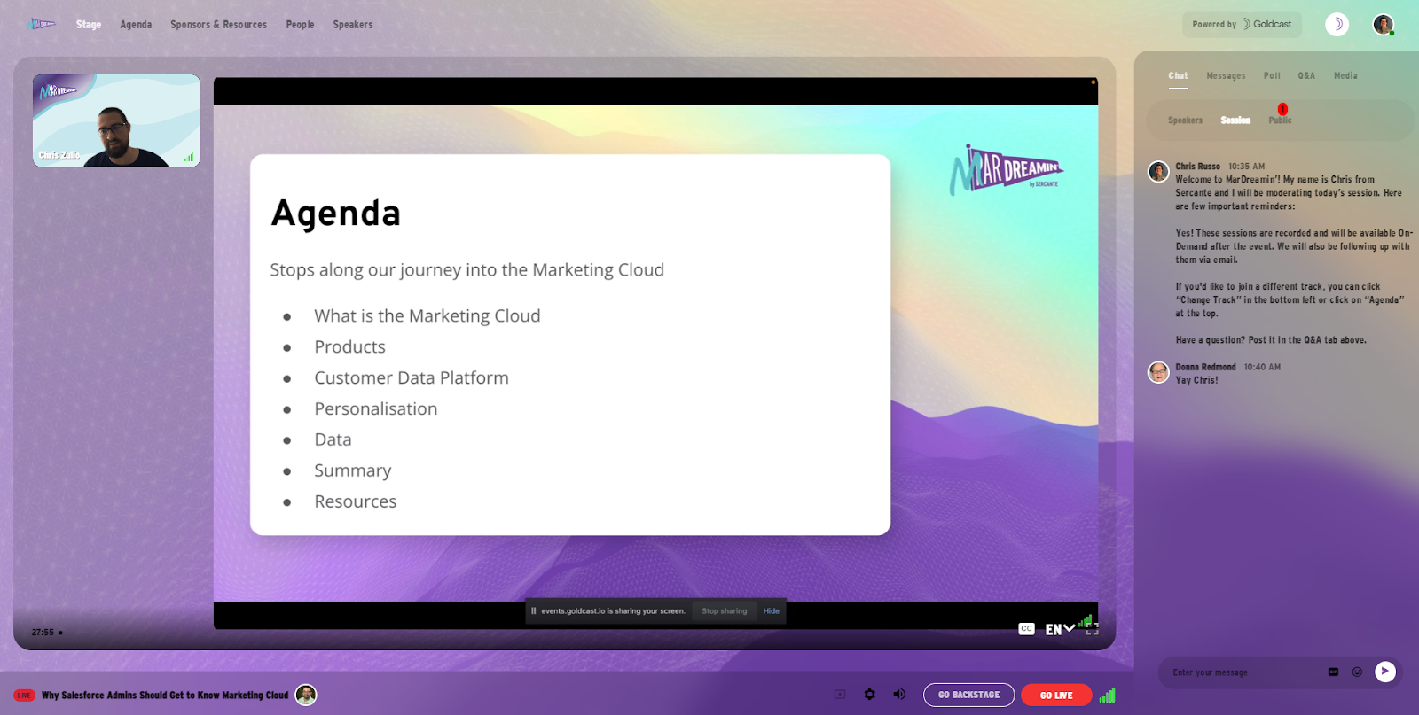Toggle closed captions with the CC icon
The image size is (1419, 715).
click(x=1026, y=629)
